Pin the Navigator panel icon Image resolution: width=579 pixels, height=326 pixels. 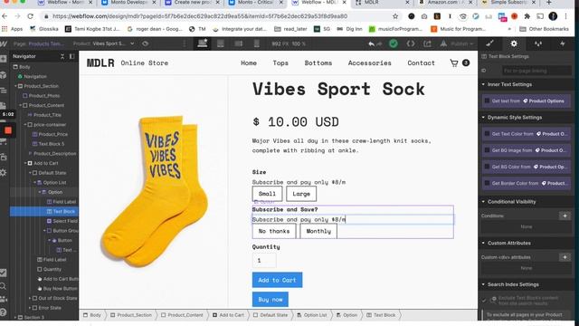coord(71,56)
